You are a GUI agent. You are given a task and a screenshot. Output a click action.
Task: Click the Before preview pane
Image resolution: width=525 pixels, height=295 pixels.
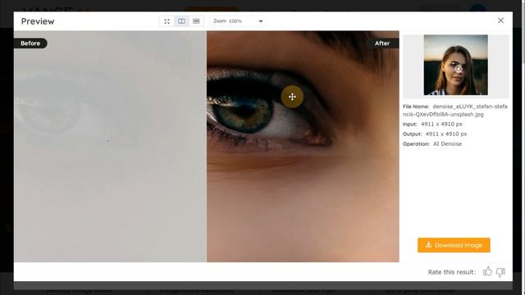110,147
